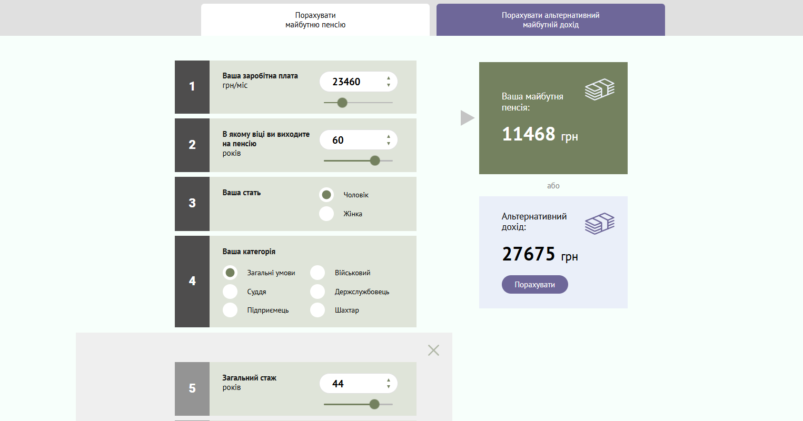Image resolution: width=803 pixels, height=421 pixels.
Task: Choose the Шахтар category radio button
Action: [318, 310]
